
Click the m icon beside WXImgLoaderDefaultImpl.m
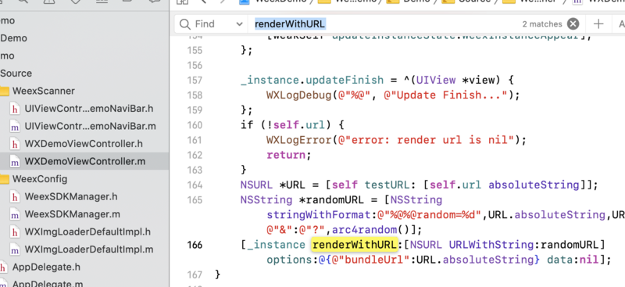pyautogui.click(x=15, y=249)
